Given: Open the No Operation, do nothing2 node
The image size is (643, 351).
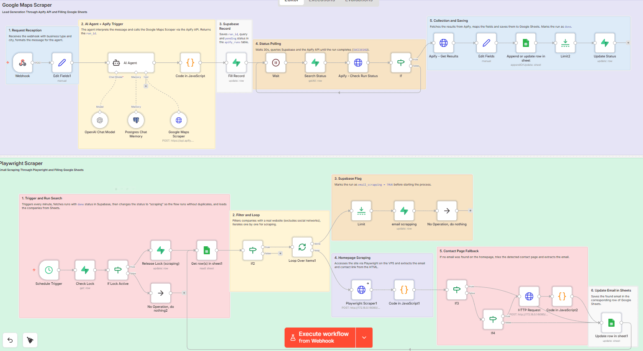Looking at the screenshot, I should pyautogui.click(x=161, y=293).
